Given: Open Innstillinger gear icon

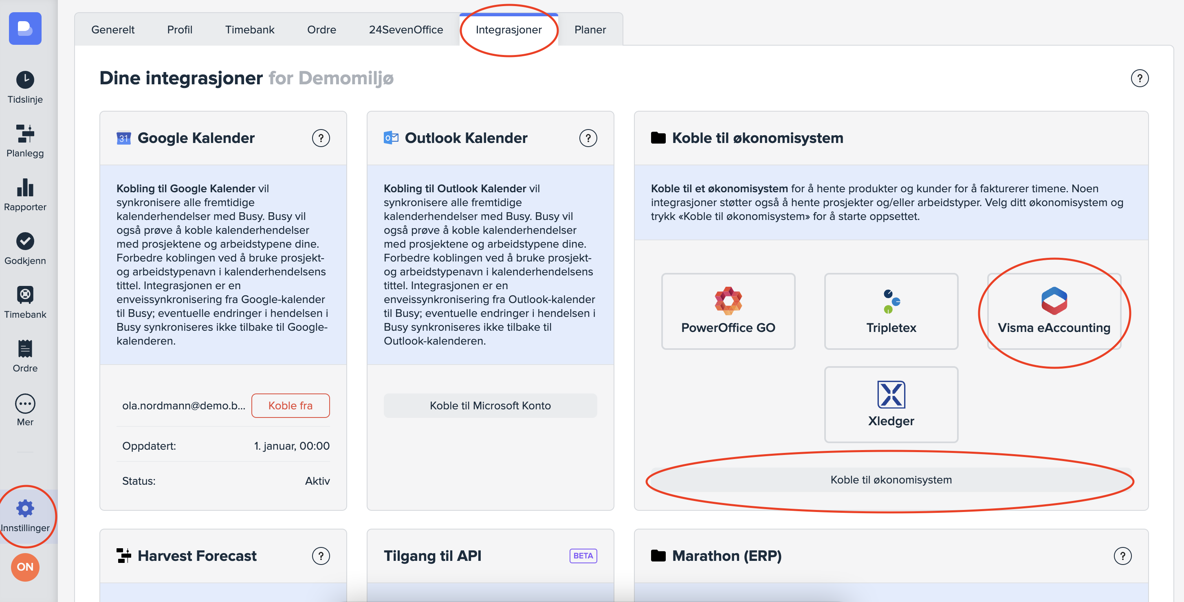Looking at the screenshot, I should click(x=25, y=508).
